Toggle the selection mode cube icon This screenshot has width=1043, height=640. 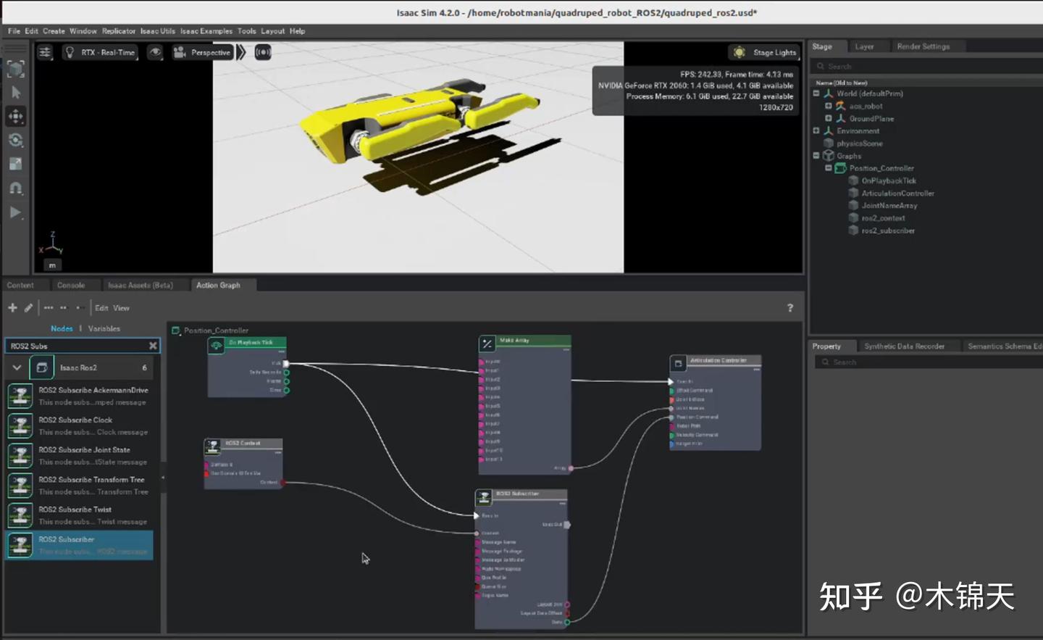point(15,68)
